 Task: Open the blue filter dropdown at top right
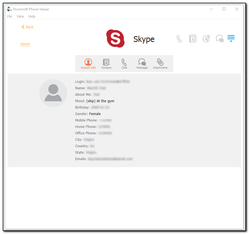point(231,38)
